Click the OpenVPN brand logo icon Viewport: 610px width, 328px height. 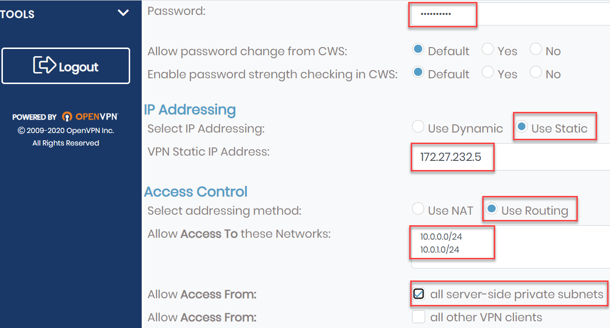pos(67,116)
